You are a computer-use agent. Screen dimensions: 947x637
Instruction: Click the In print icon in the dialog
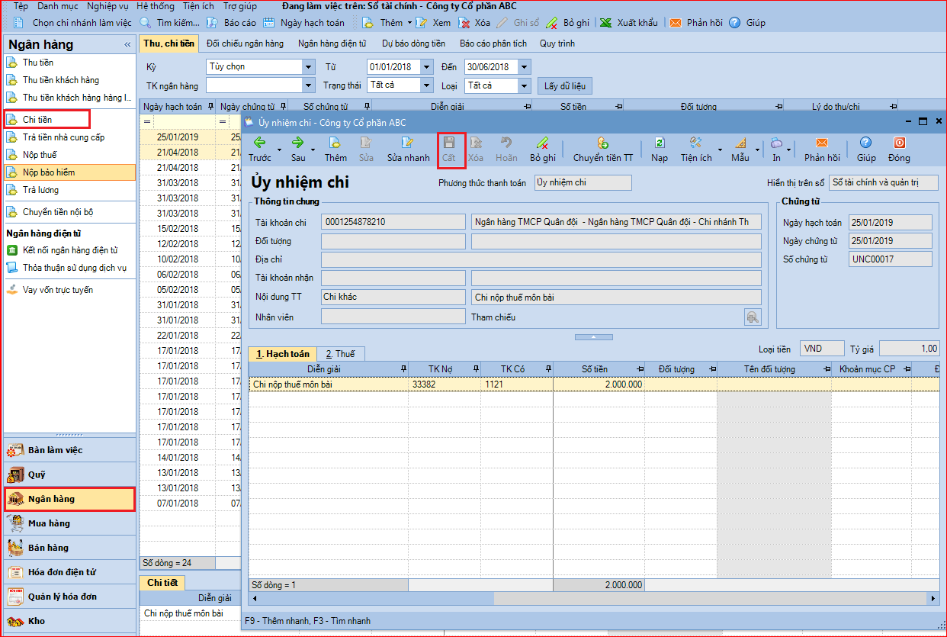776,143
